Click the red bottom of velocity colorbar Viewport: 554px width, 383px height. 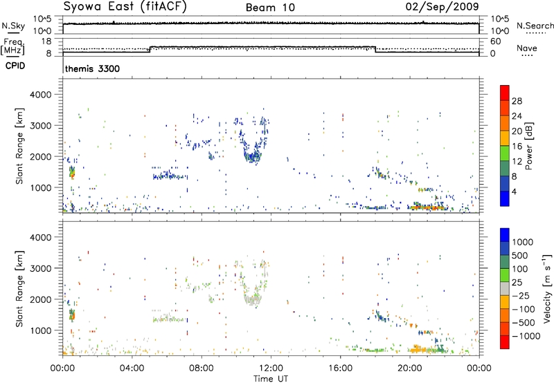click(505, 342)
